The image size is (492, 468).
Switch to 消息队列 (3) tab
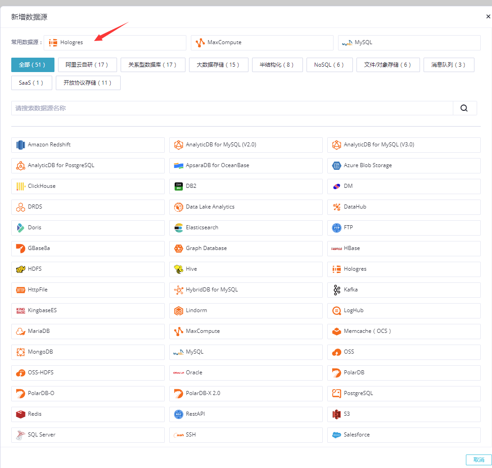point(449,65)
